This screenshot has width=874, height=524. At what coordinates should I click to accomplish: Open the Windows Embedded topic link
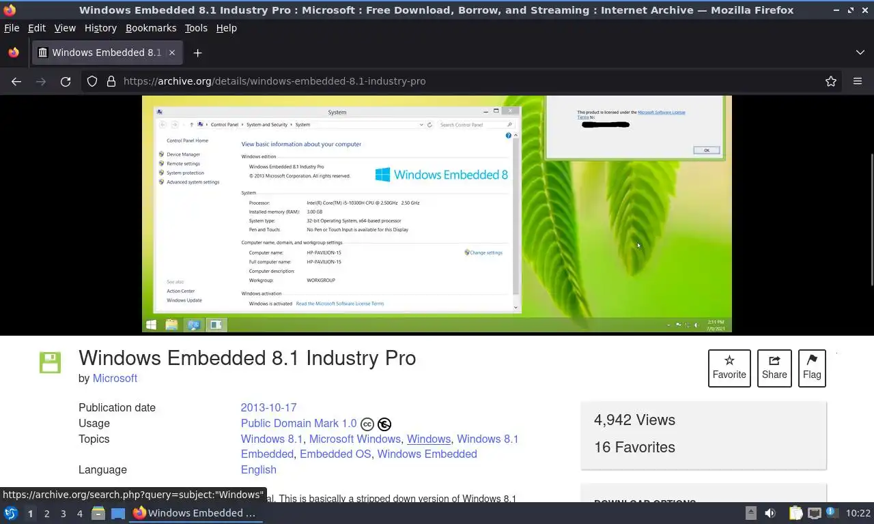coord(427,454)
